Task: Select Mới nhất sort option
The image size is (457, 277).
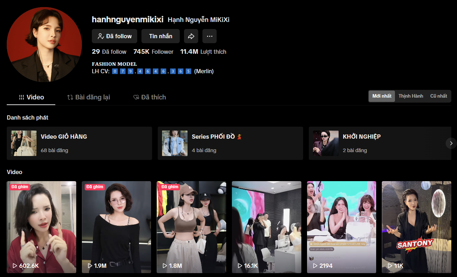Action: [x=382, y=96]
